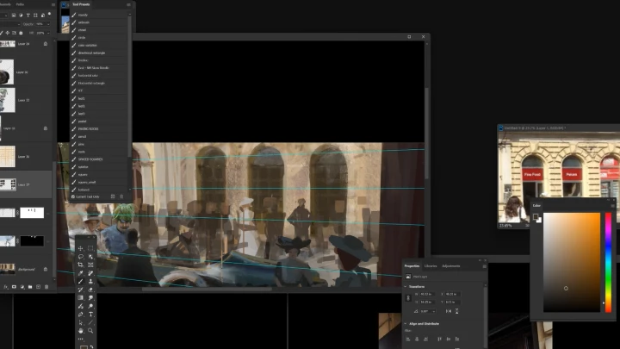Toggle the Lock Position button in Layers
The image size is (620, 349).
[7, 33]
